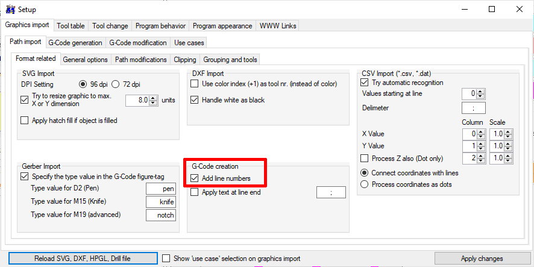Decrease the X Value column spinner
The image size is (534, 267).
pos(481,136)
